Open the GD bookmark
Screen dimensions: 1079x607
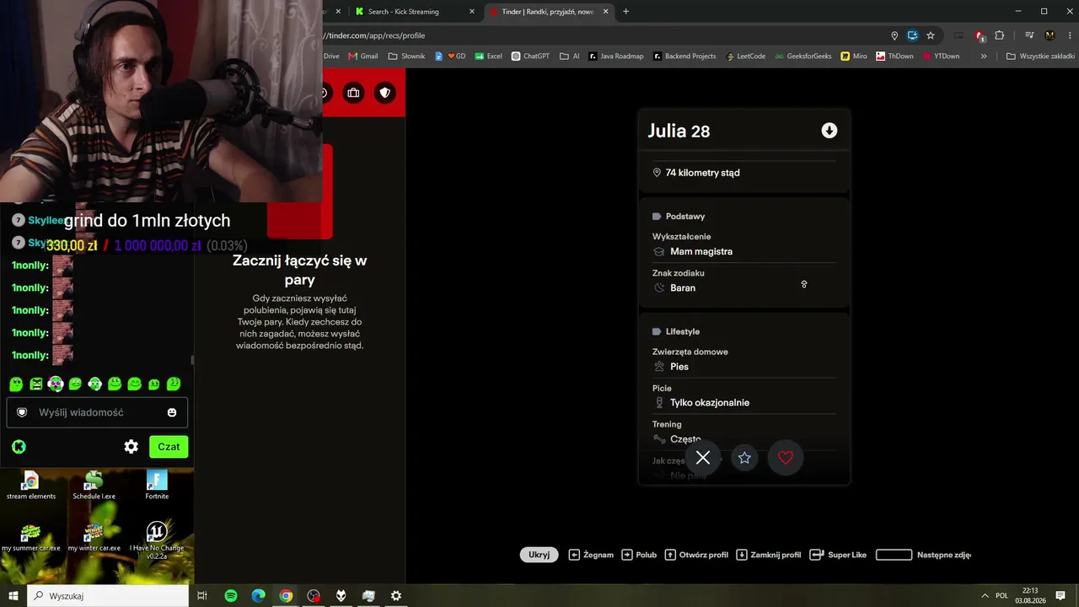tap(450, 56)
